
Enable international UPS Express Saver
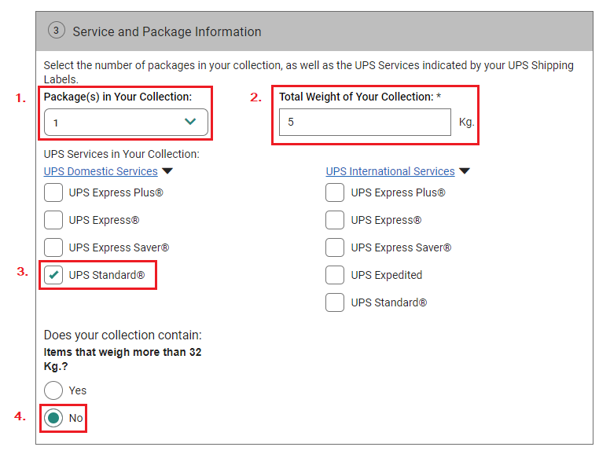(x=335, y=247)
